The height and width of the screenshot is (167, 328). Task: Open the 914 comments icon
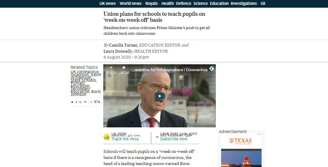coord(91,102)
